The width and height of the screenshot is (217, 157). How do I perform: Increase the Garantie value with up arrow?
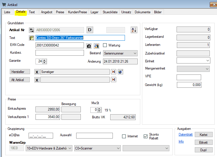44,60
